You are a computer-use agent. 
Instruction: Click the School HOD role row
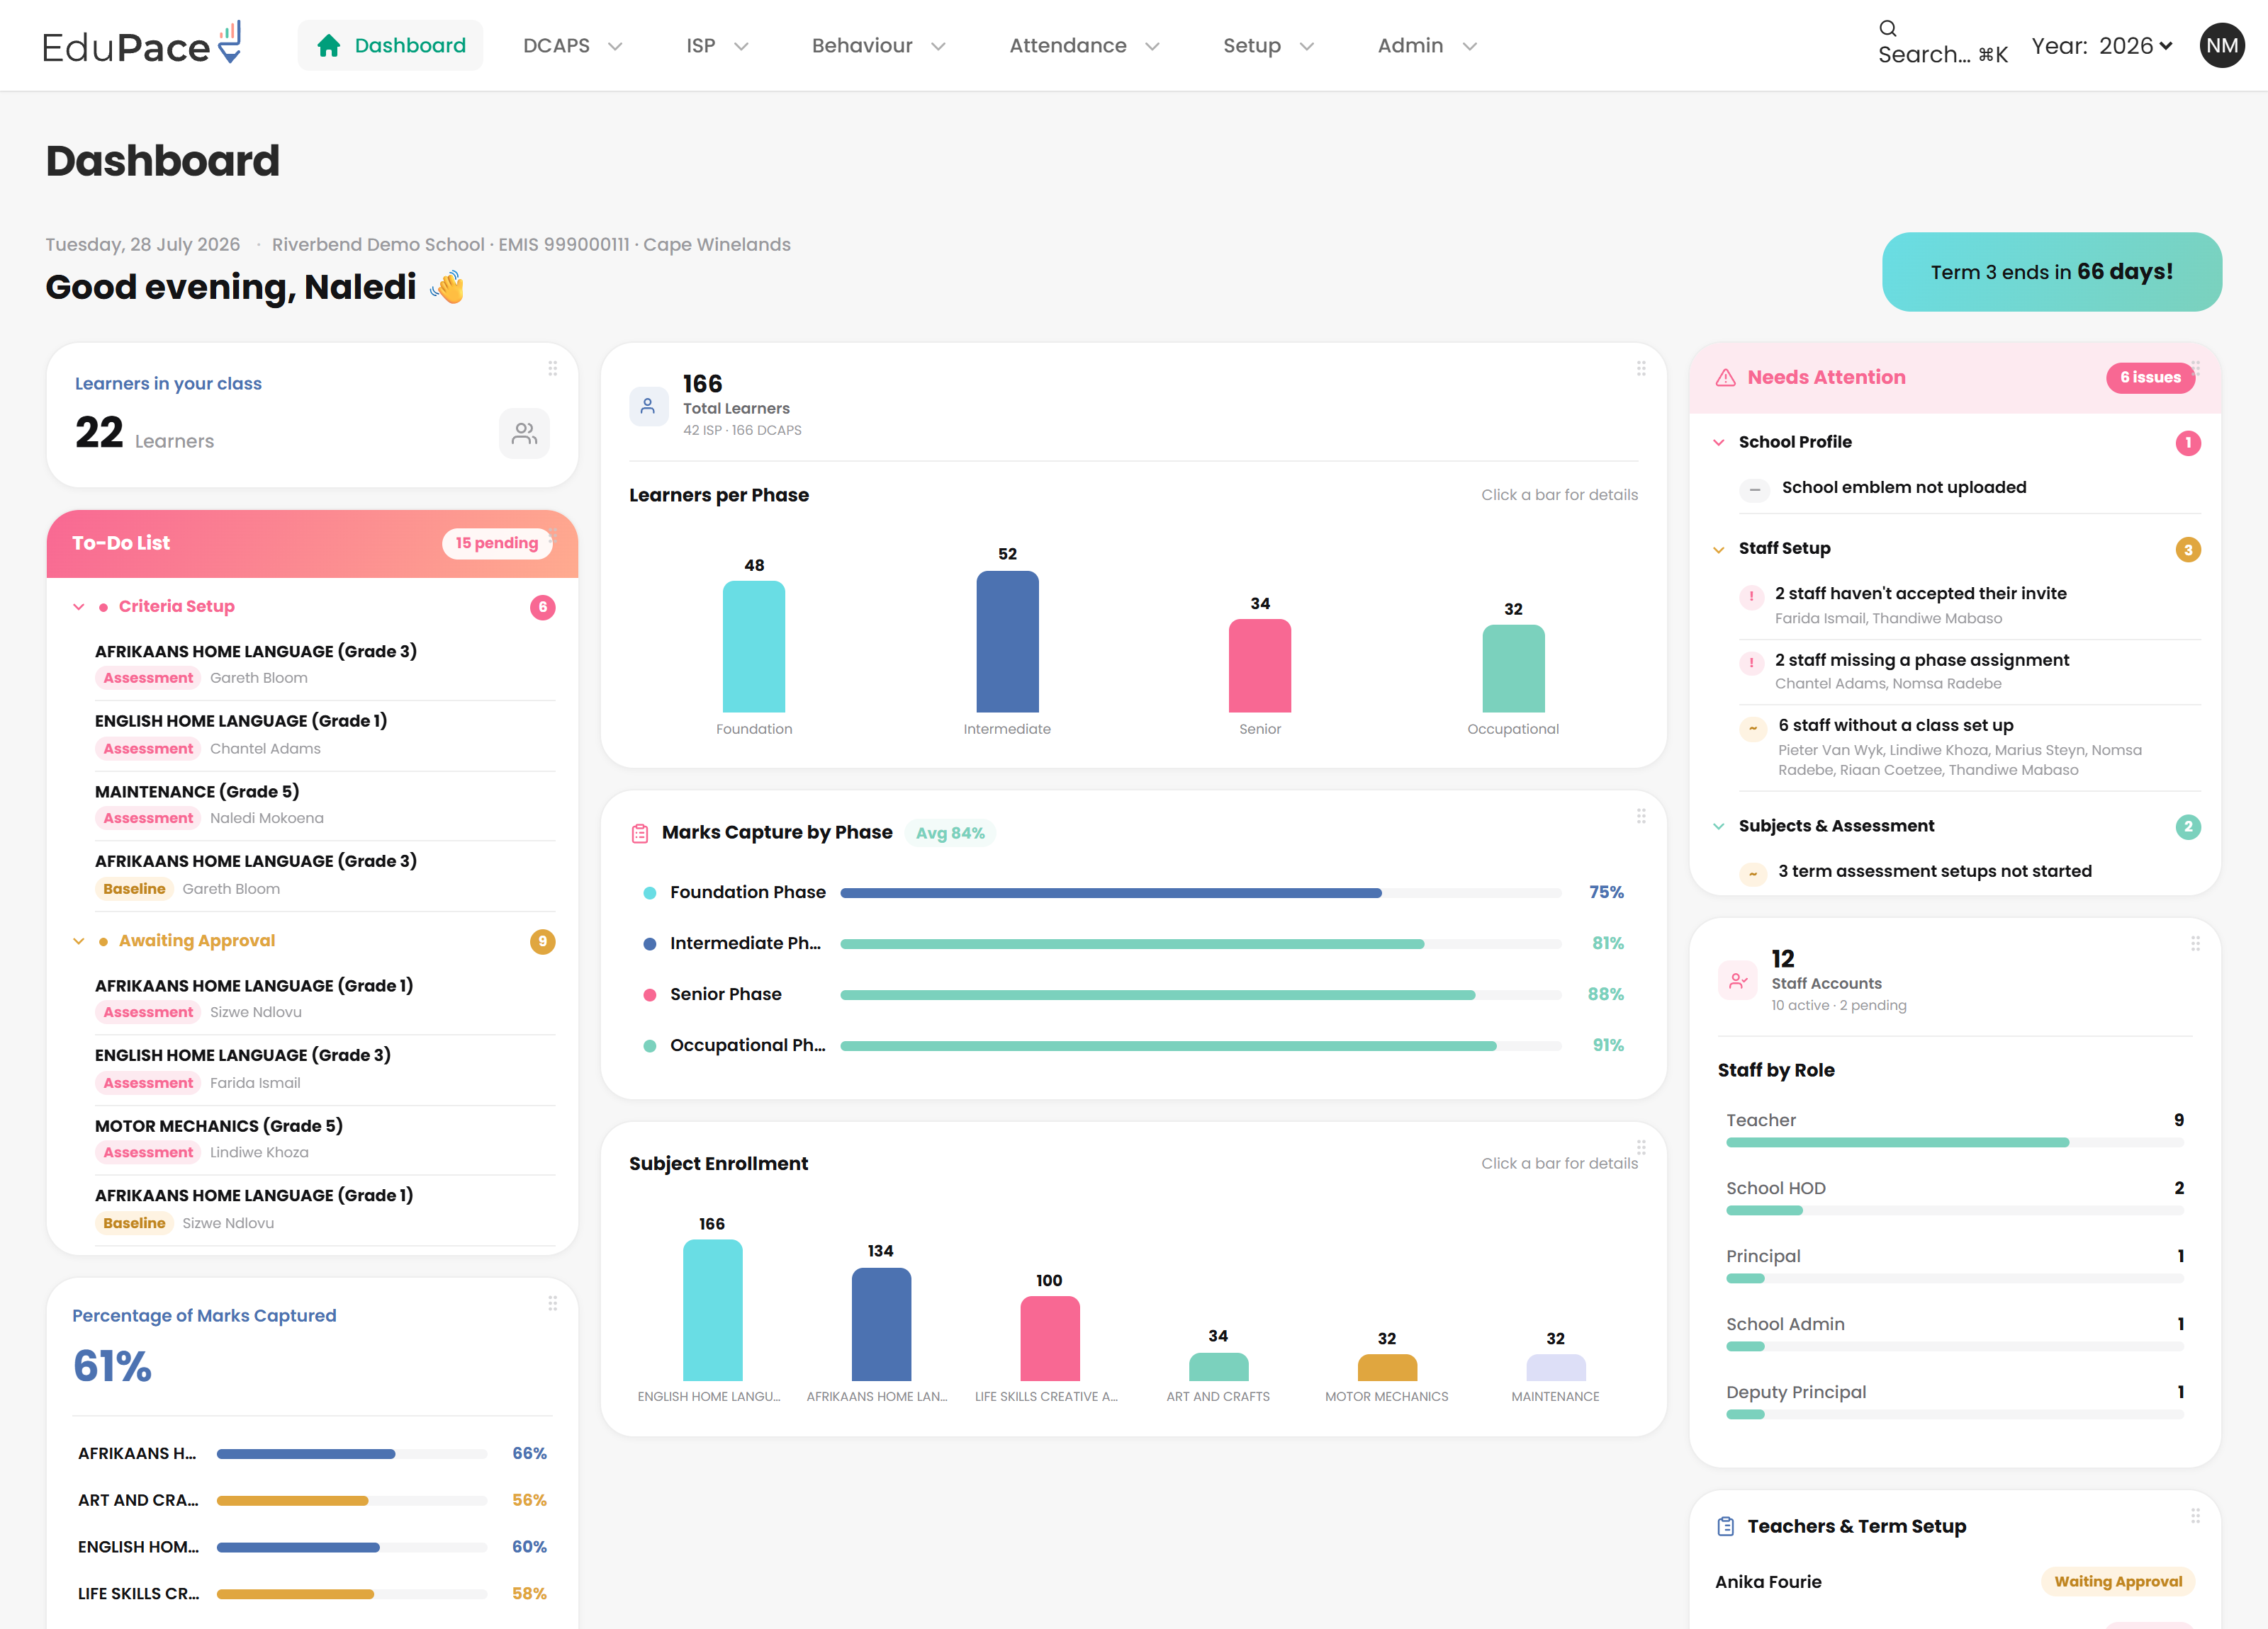click(1955, 1198)
